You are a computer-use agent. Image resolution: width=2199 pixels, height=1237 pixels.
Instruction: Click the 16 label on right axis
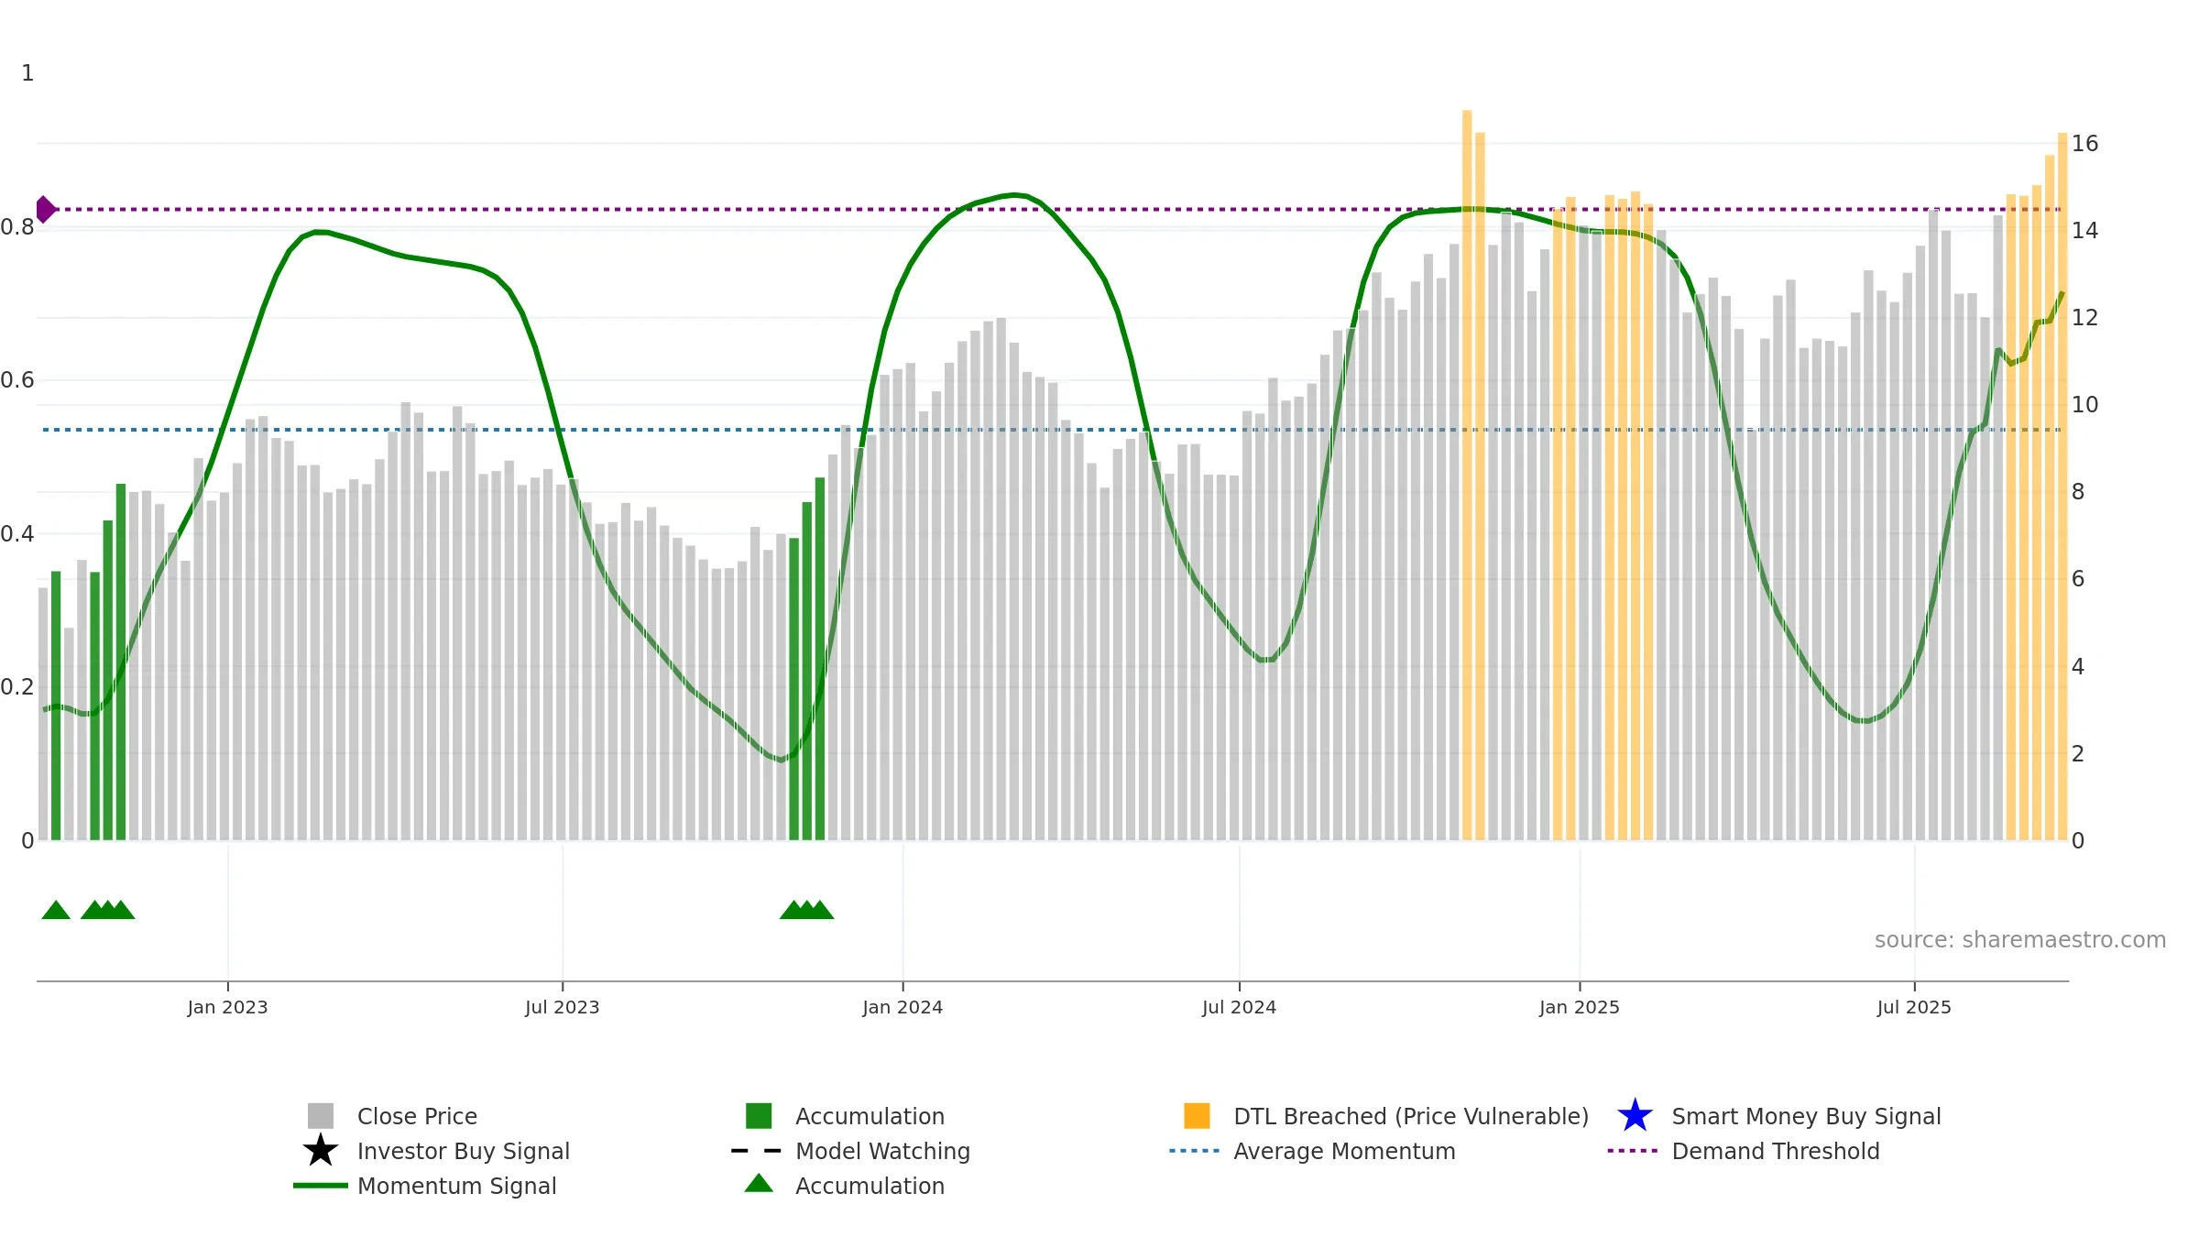(2084, 143)
